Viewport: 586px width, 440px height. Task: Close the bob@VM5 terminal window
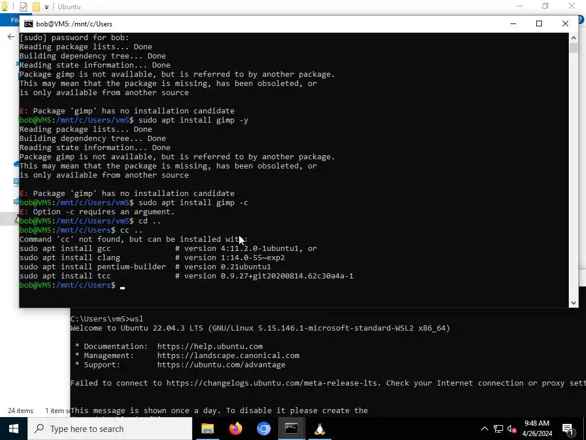click(565, 23)
